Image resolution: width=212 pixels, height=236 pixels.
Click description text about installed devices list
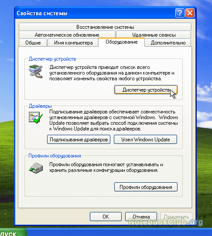tap(112, 73)
